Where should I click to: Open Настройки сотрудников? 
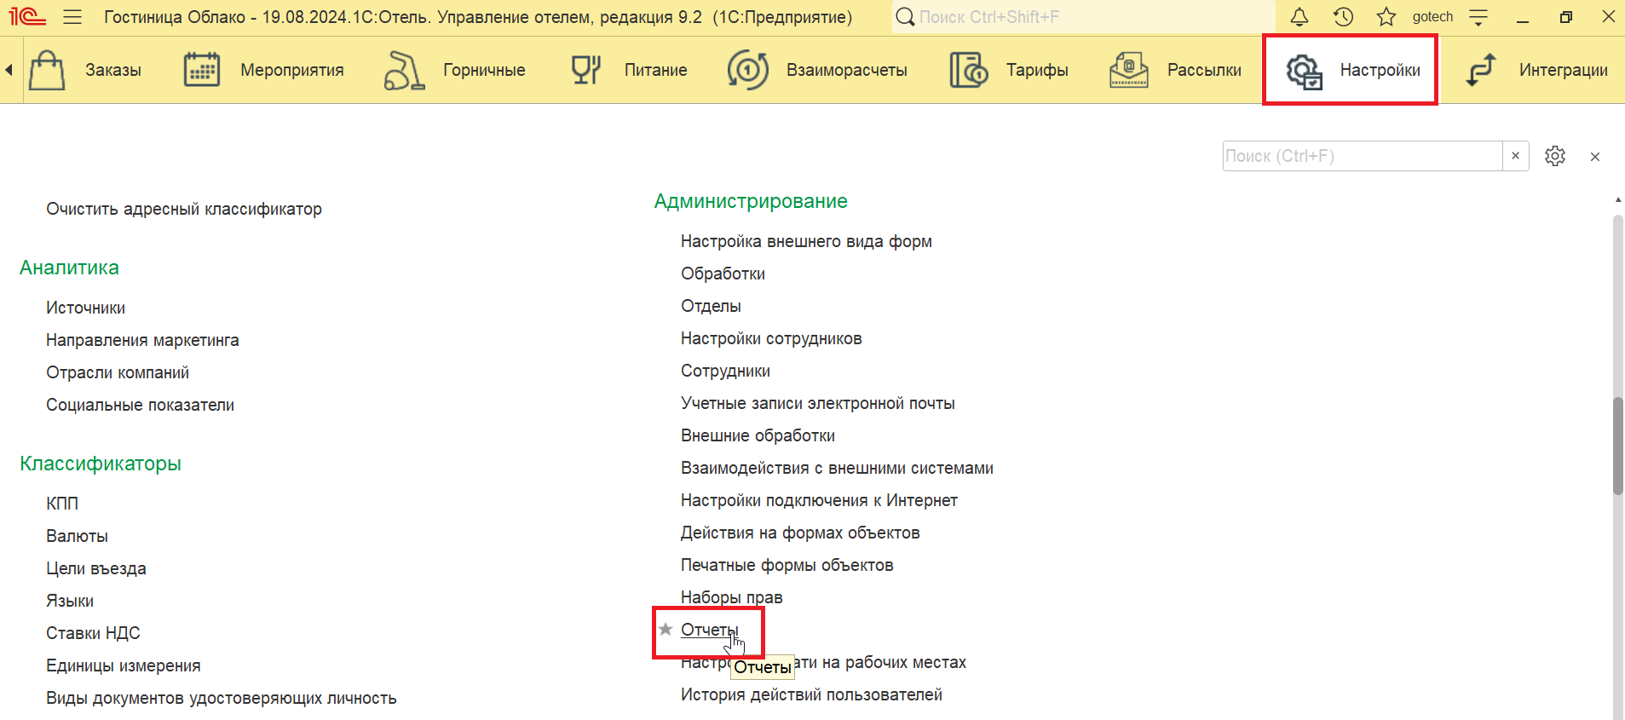771,338
